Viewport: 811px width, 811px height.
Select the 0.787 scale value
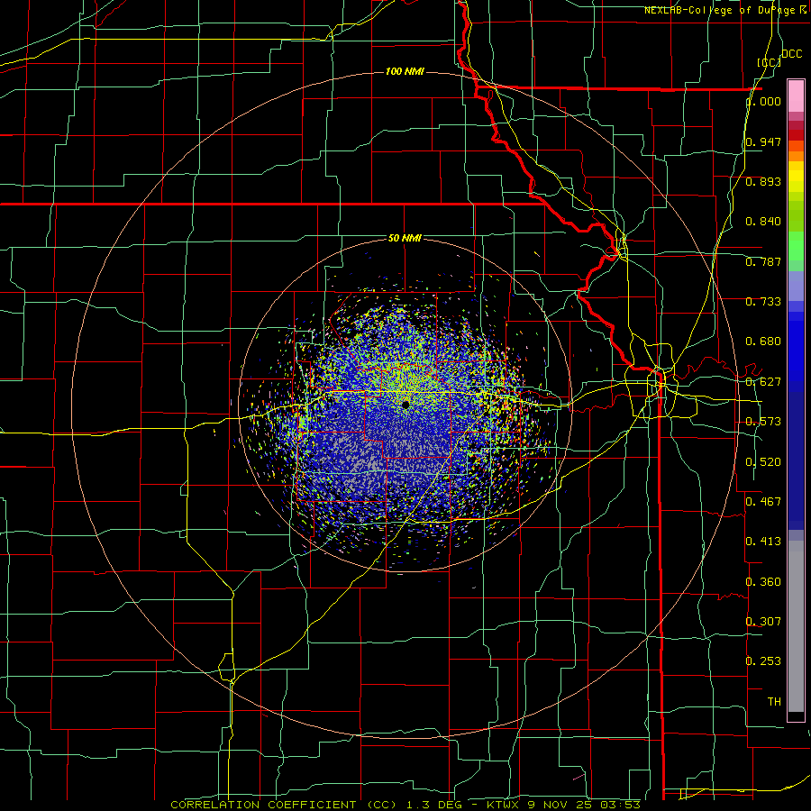763,261
